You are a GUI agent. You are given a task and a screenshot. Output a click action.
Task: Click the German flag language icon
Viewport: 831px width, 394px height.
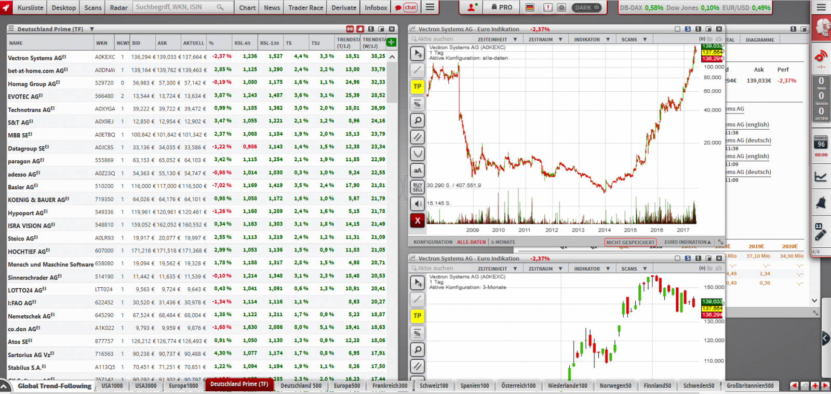(530, 8)
